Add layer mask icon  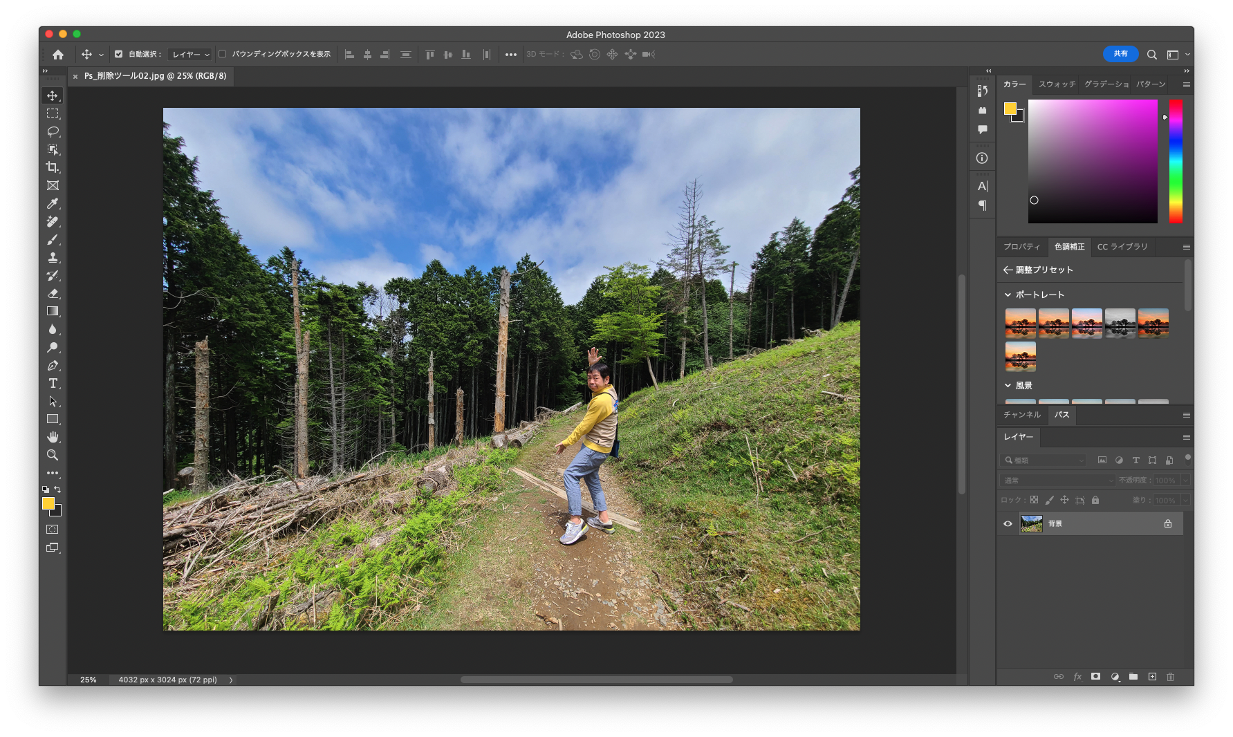pos(1096,677)
